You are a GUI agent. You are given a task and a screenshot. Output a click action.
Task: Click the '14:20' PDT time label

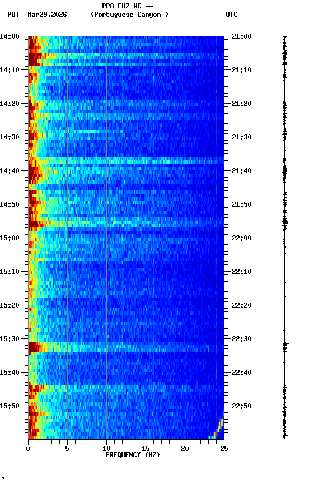[x=10, y=104]
